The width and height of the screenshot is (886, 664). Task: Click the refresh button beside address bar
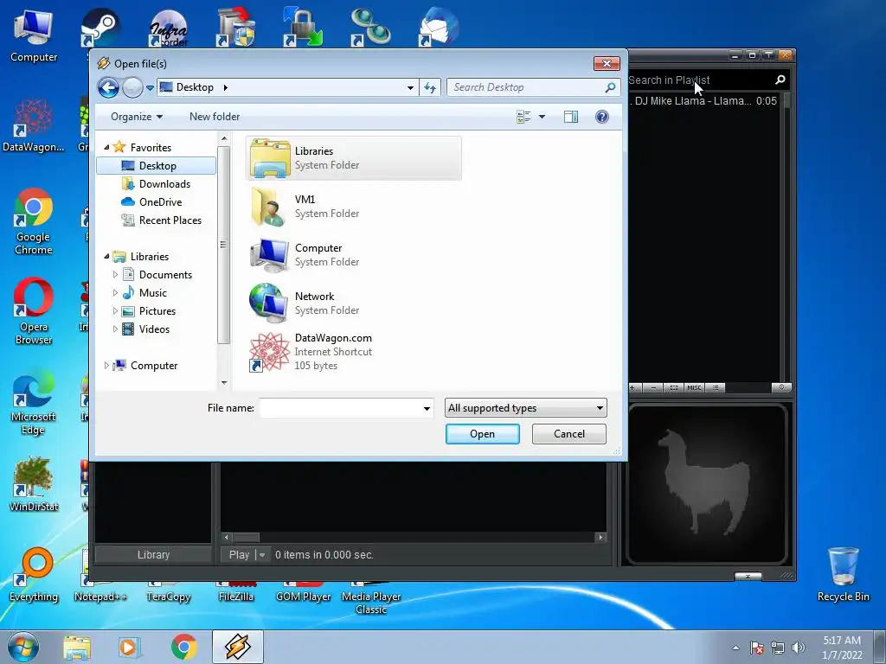(430, 87)
